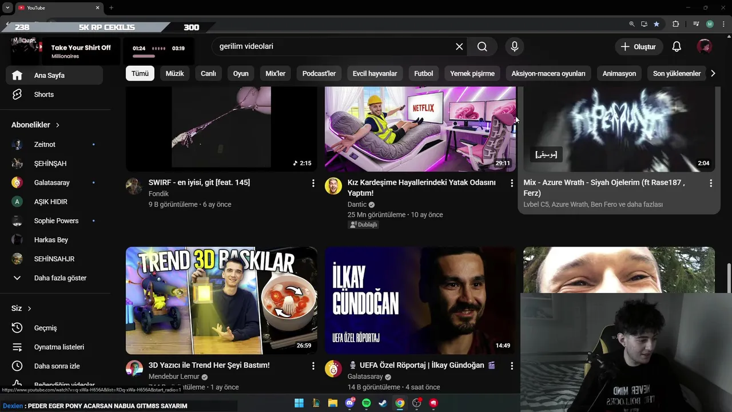Image resolution: width=732 pixels, height=412 pixels.
Task: Open Fondik channel avatar
Action: (134, 186)
